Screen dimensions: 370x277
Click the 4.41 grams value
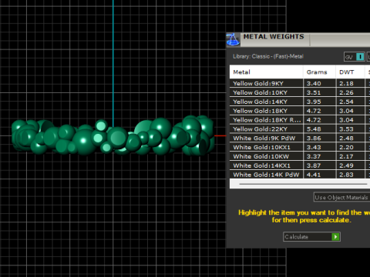point(314,175)
